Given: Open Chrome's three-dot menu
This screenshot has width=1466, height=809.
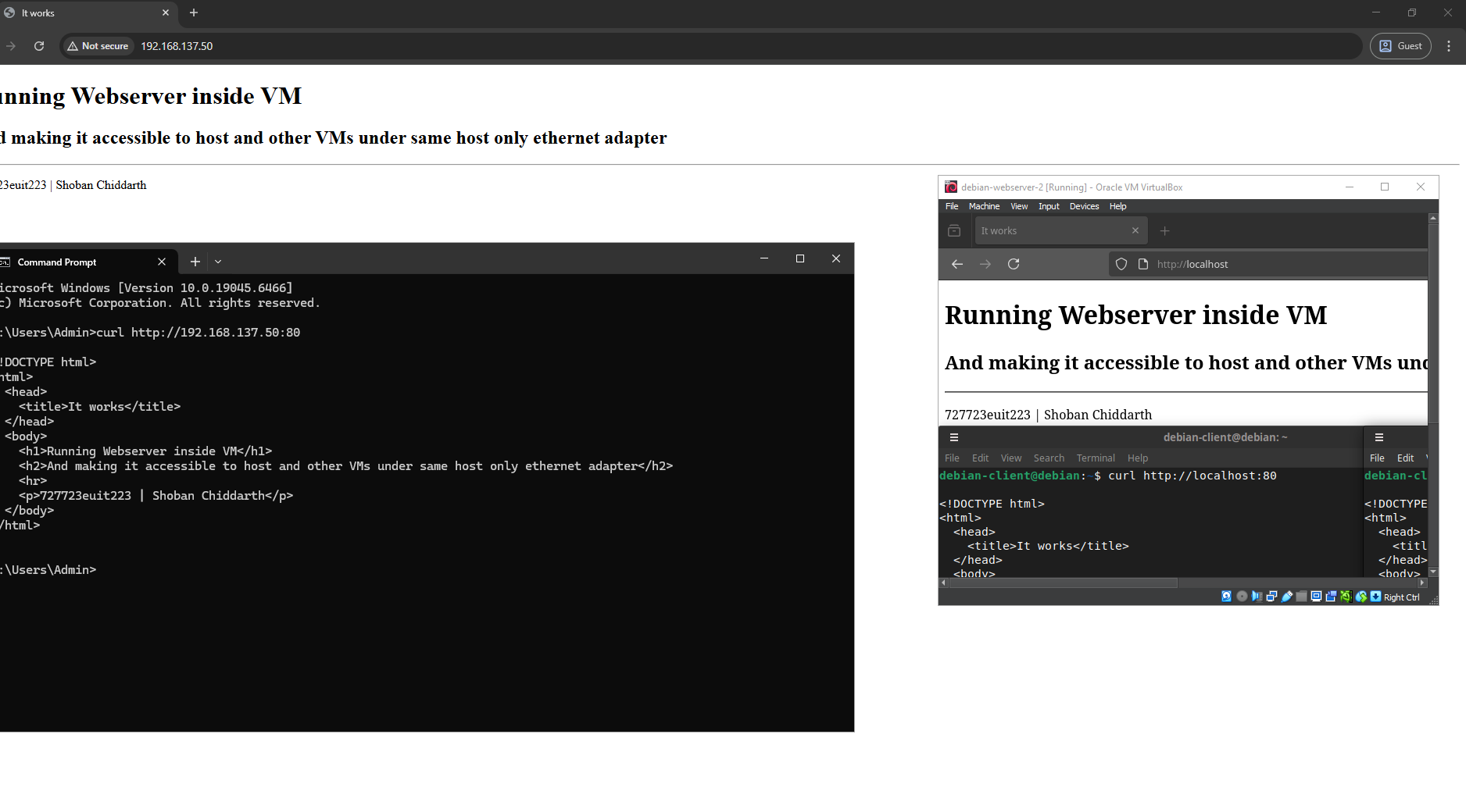Looking at the screenshot, I should 1448,46.
